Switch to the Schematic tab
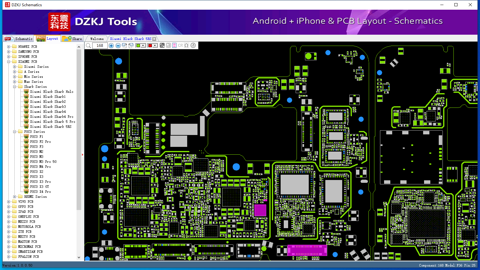 click(x=18, y=39)
